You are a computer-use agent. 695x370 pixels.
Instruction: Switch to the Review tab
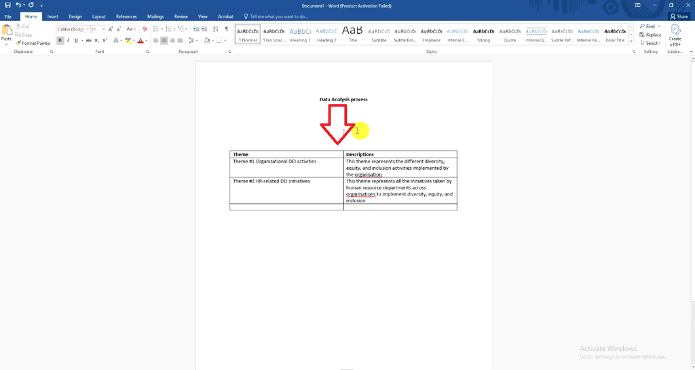tap(181, 16)
